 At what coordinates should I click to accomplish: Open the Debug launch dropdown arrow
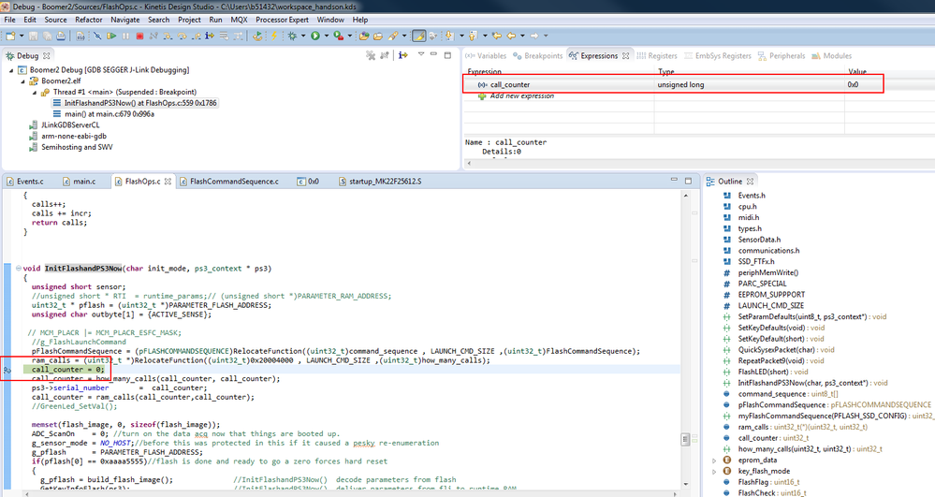coord(303,36)
